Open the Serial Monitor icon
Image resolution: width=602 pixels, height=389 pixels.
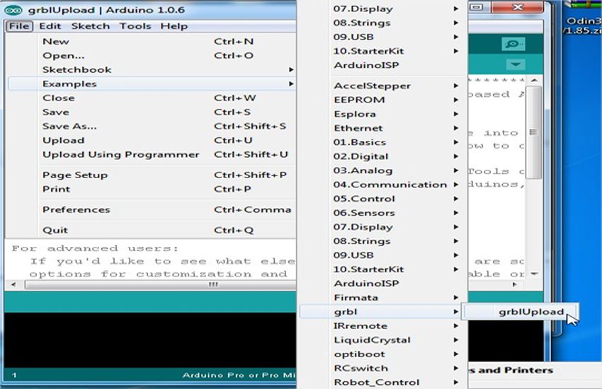513,44
